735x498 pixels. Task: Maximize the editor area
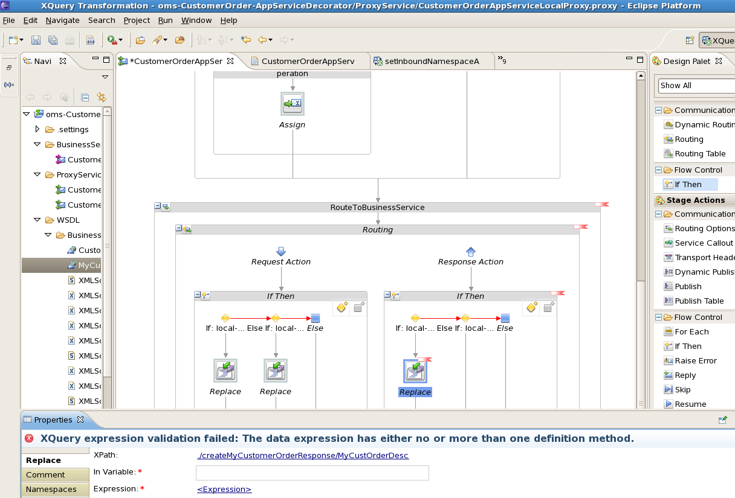tap(640, 60)
